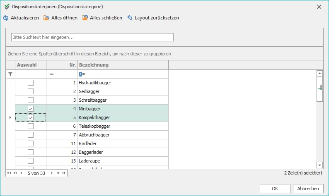
Task: Click the filter funnel icon in filter row
Action: [x=10, y=74]
